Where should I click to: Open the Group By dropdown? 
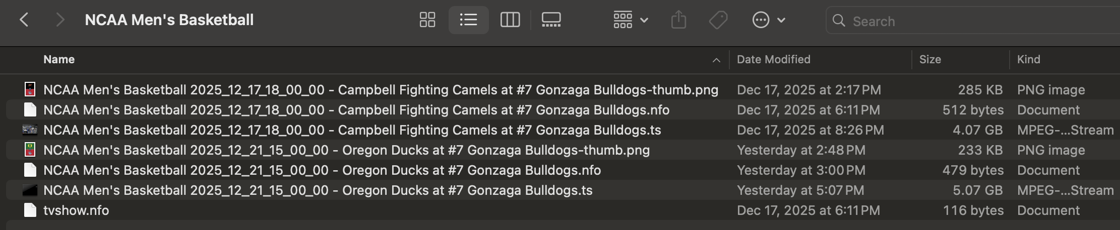630,20
